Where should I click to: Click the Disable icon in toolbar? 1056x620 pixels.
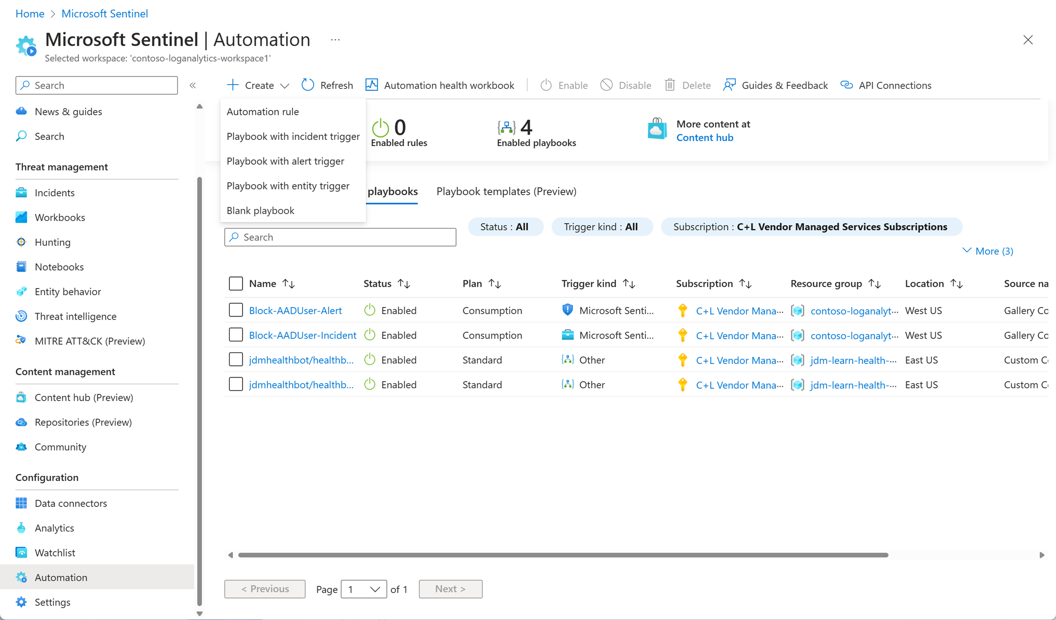(x=606, y=85)
